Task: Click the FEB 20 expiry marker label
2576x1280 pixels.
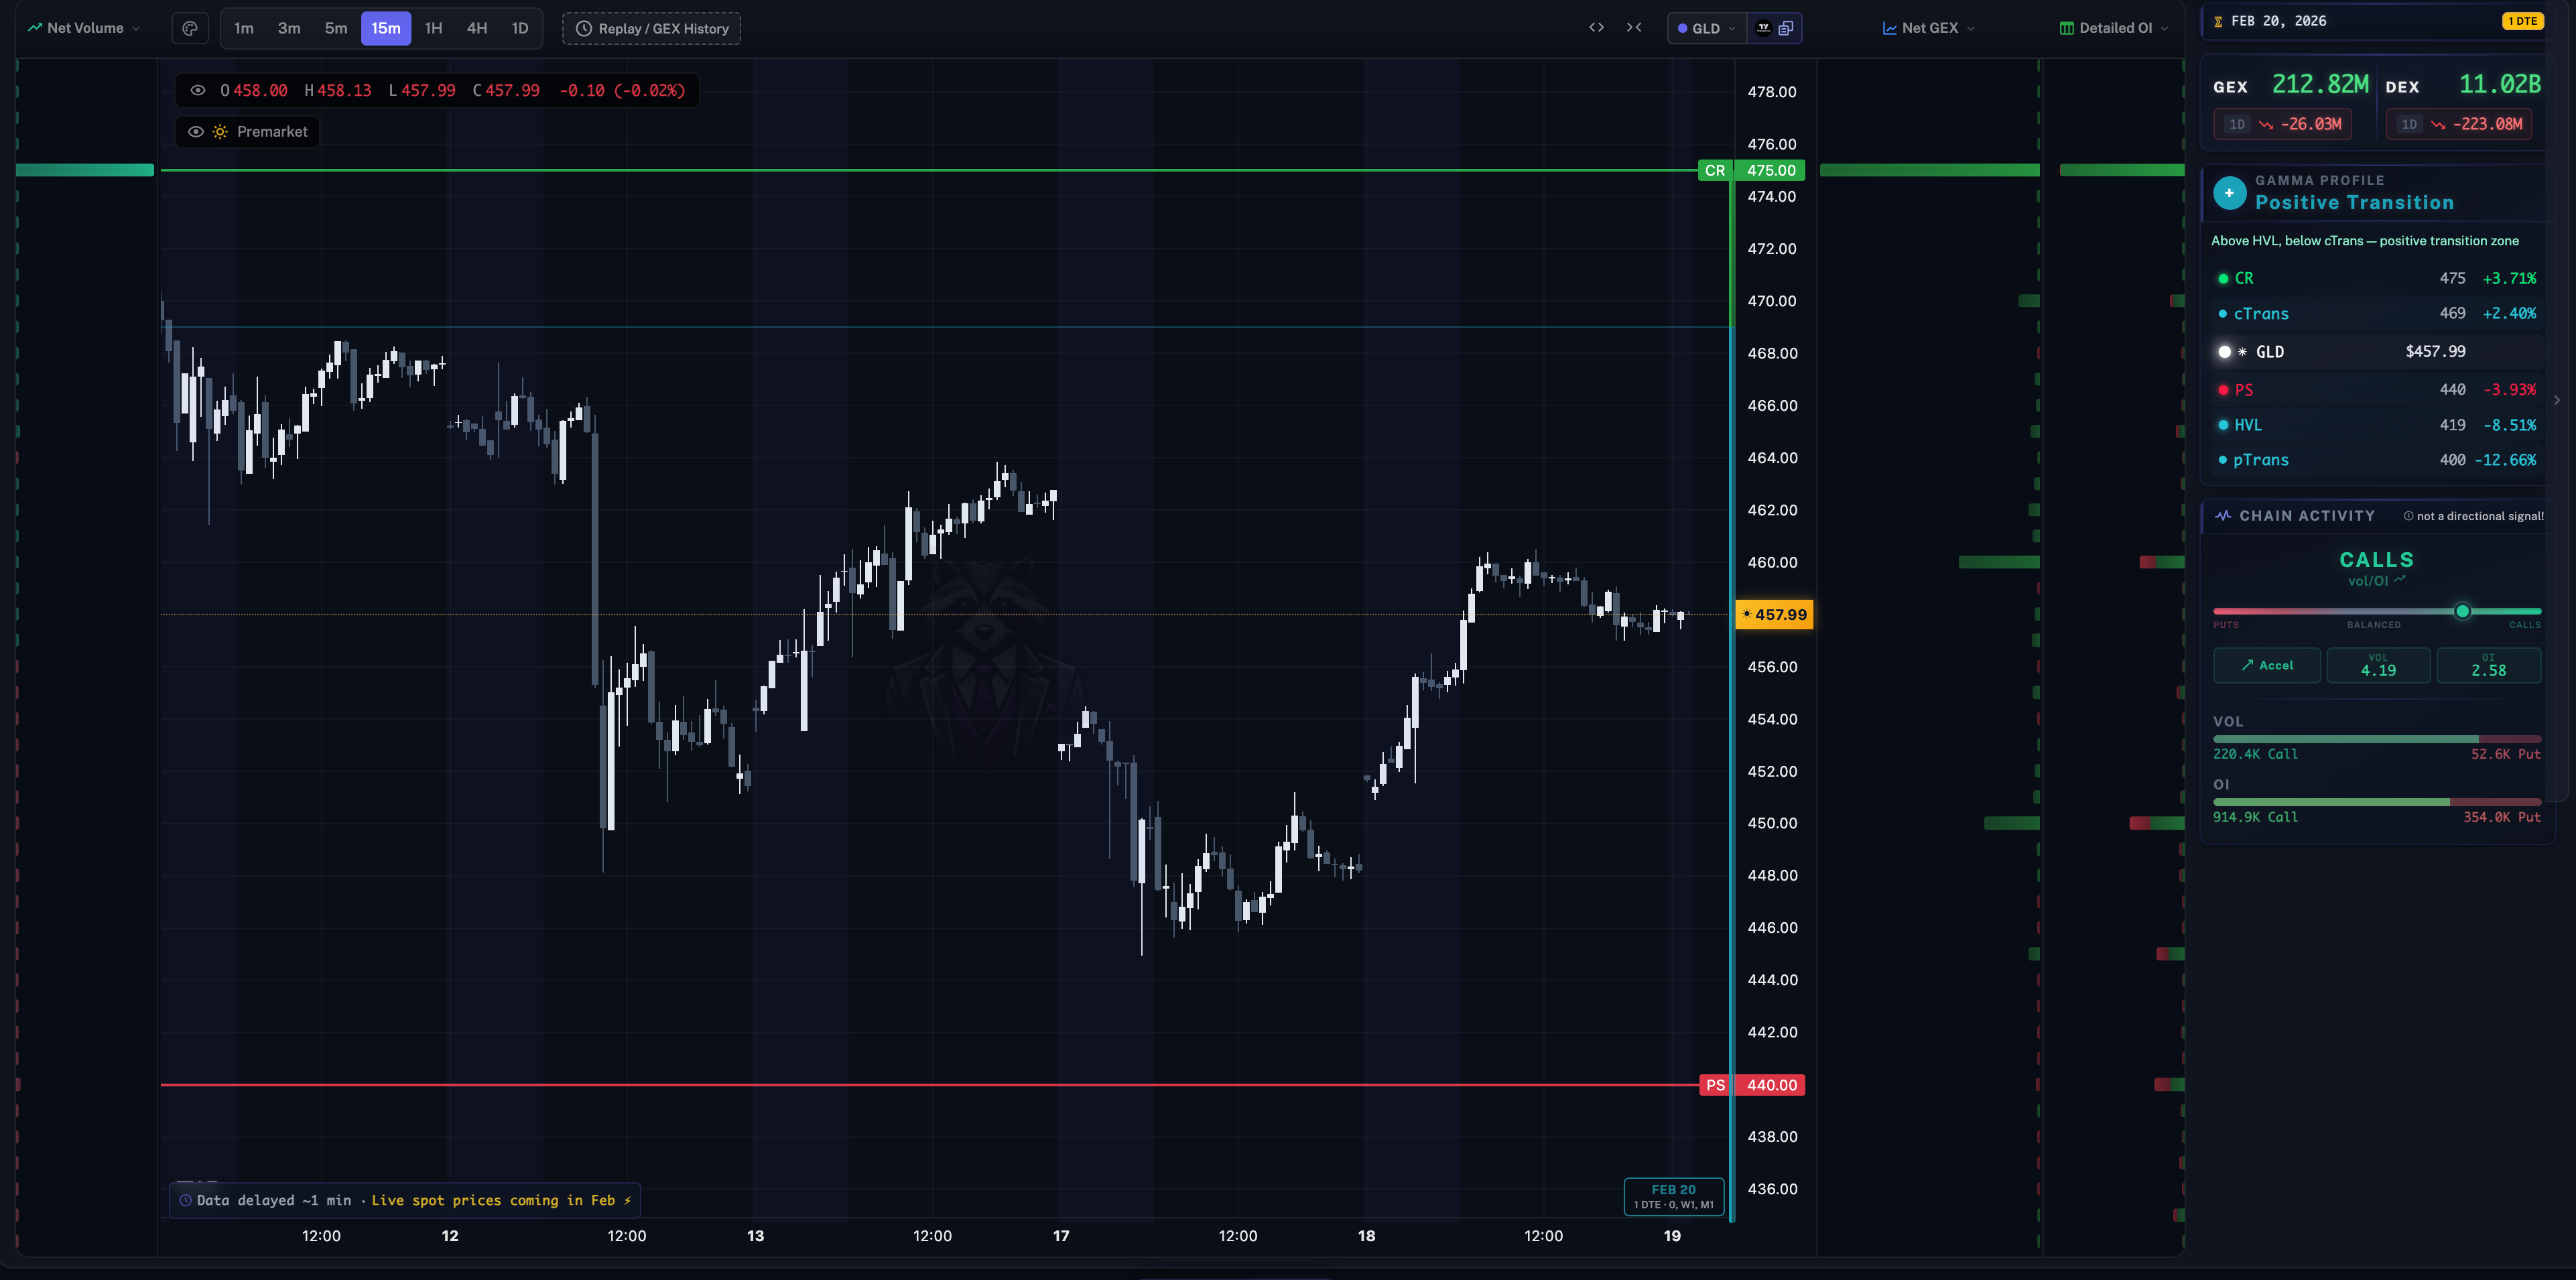Action: click(1673, 1196)
